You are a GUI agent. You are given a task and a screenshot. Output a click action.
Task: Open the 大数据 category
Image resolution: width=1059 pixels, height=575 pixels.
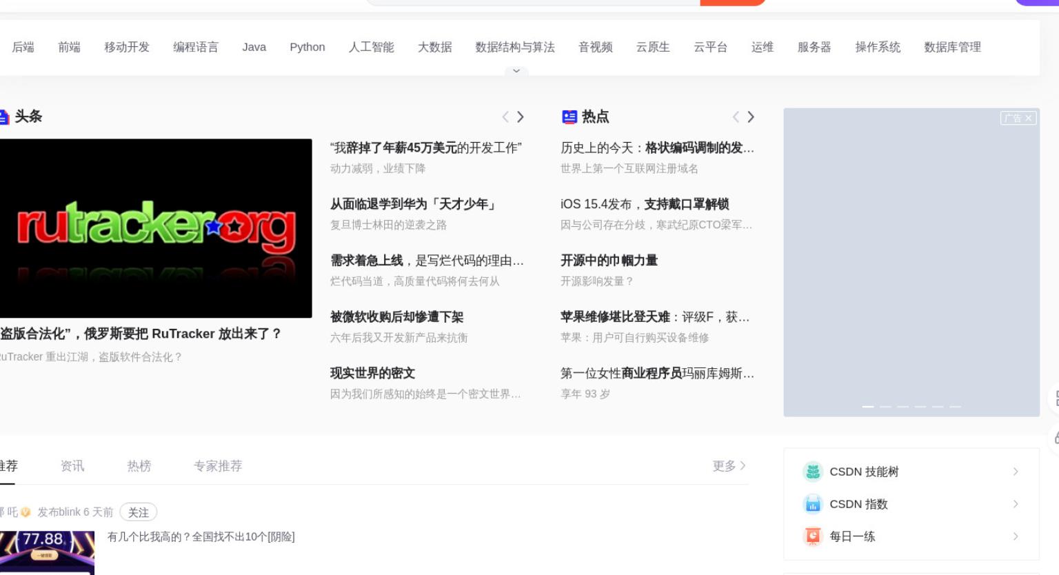click(435, 47)
